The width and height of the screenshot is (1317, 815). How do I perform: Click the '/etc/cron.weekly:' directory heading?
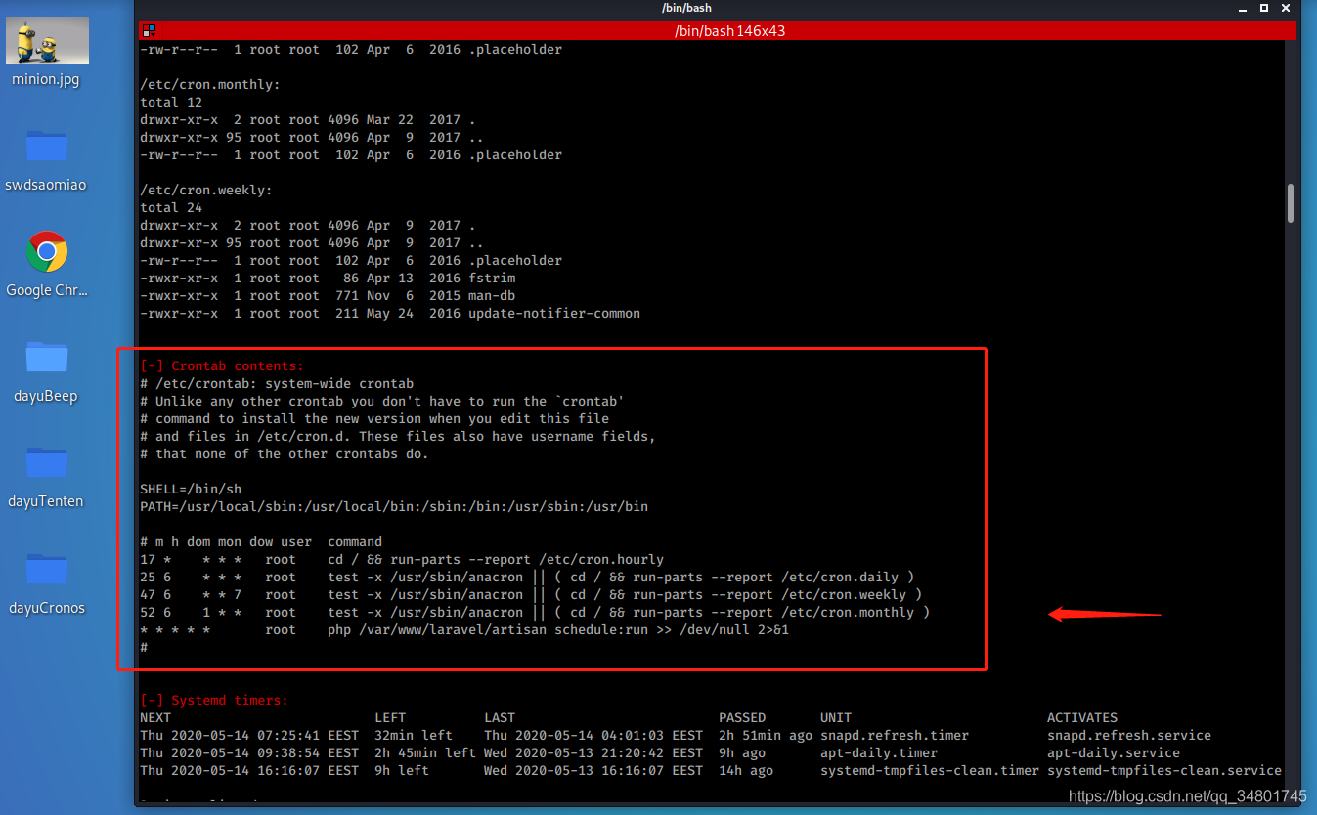coord(206,191)
